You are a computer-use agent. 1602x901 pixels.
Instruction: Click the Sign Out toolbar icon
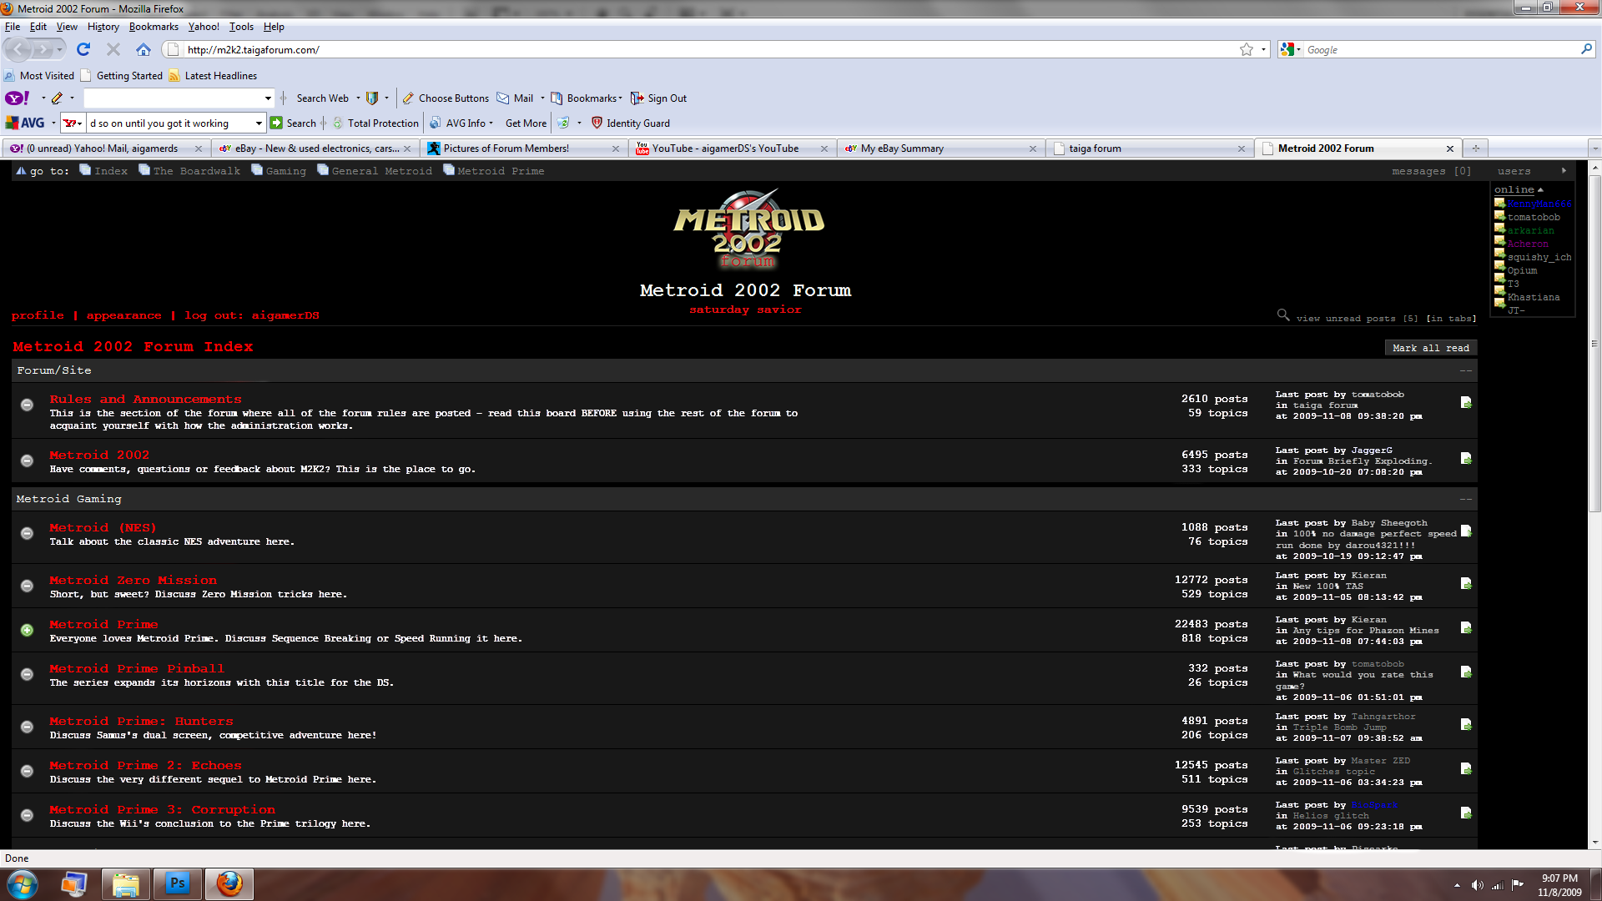[x=637, y=98]
